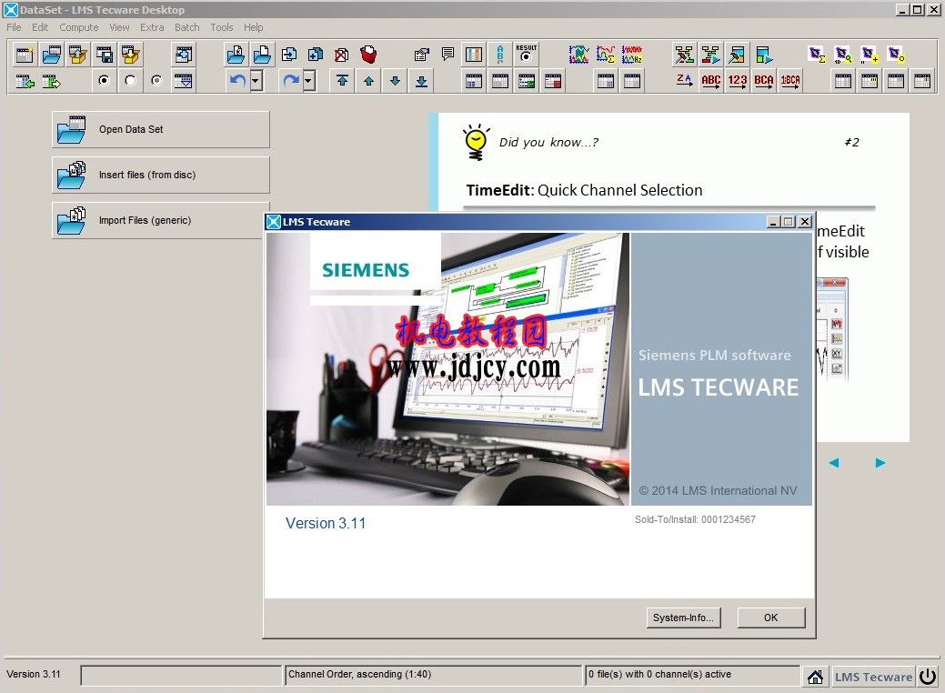Click the table with yellow right arrow icon
This screenshot has width=945, height=693.
click(x=51, y=81)
